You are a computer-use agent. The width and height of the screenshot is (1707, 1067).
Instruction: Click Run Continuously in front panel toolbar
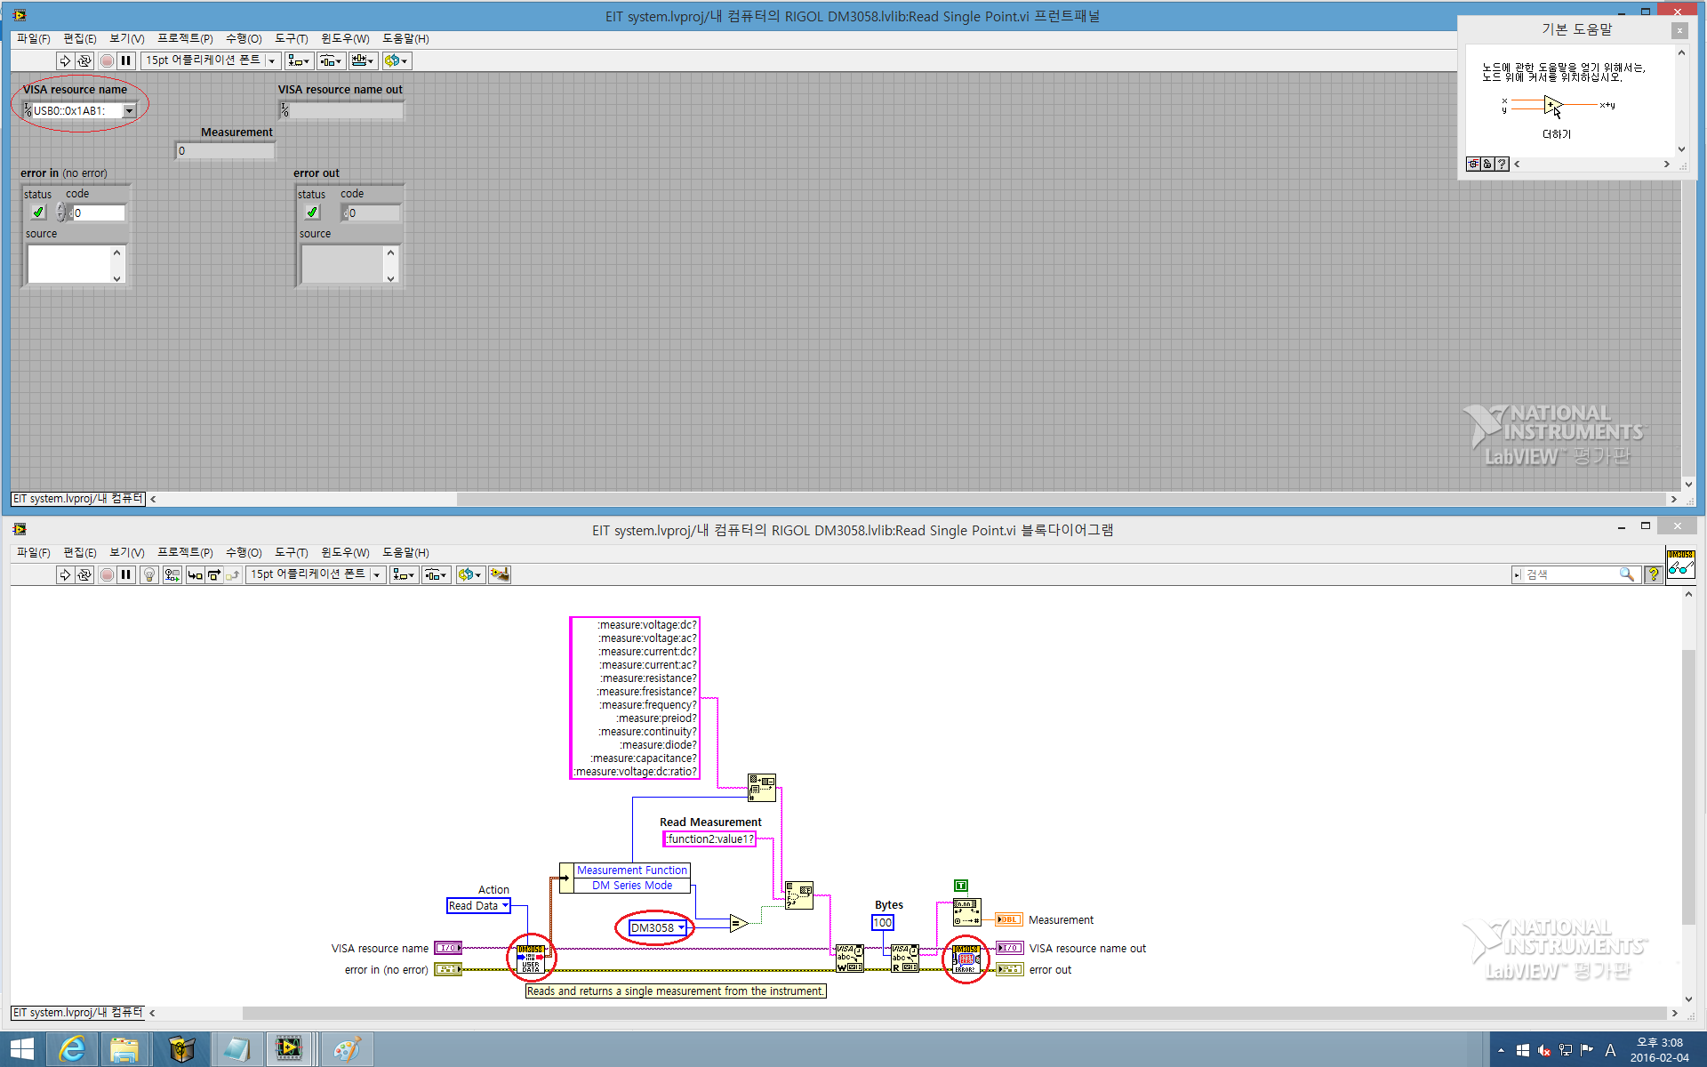pyautogui.click(x=84, y=60)
